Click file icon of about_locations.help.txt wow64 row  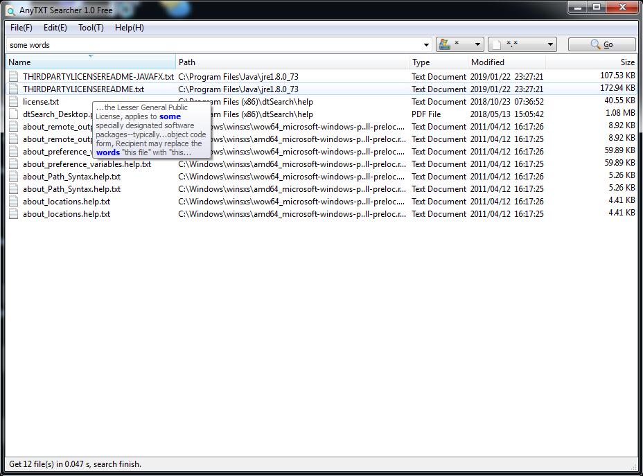pyautogui.click(x=14, y=202)
